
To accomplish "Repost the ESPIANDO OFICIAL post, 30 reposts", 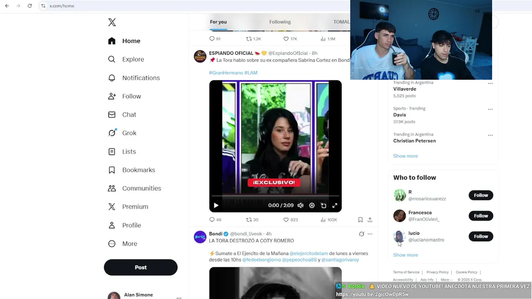I will (x=252, y=220).
